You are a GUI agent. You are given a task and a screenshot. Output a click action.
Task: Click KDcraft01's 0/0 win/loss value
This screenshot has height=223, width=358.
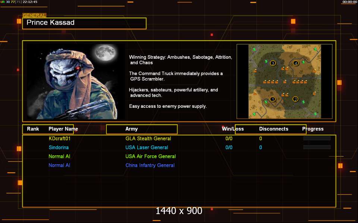click(x=229, y=138)
